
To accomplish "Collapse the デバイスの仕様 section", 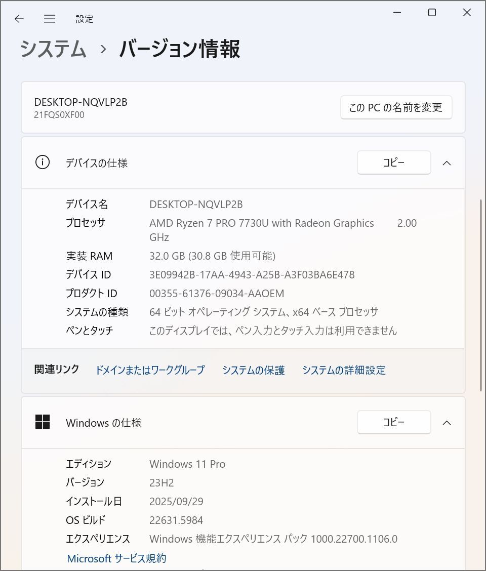I will 446,162.
